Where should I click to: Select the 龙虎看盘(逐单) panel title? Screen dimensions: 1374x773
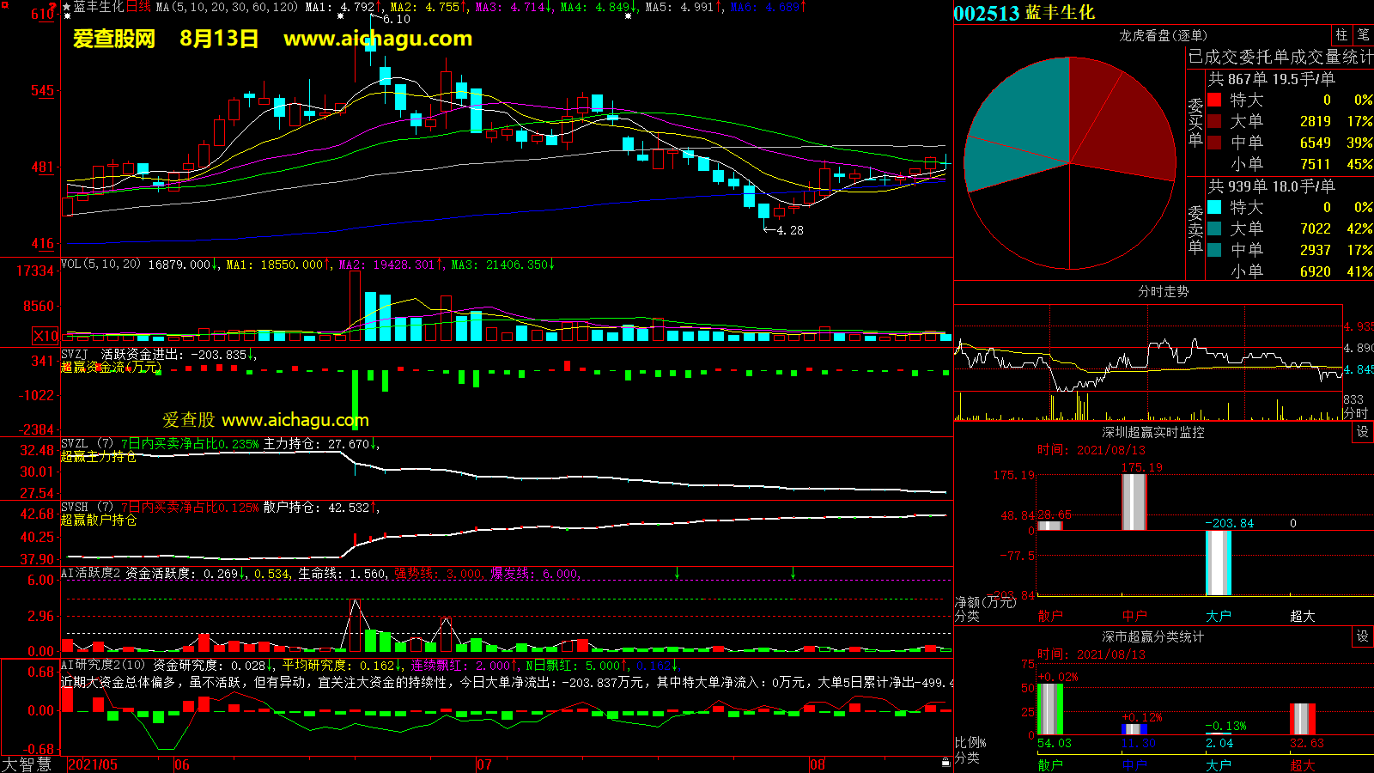pyautogui.click(x=1163, y=35)
